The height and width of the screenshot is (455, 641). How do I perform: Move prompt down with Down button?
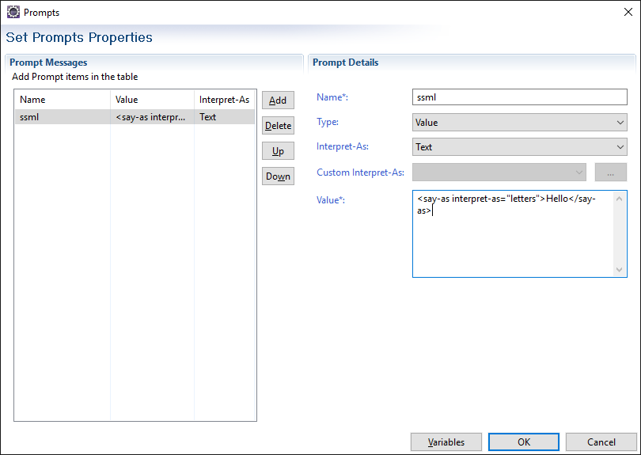click(x=278, y=176)
